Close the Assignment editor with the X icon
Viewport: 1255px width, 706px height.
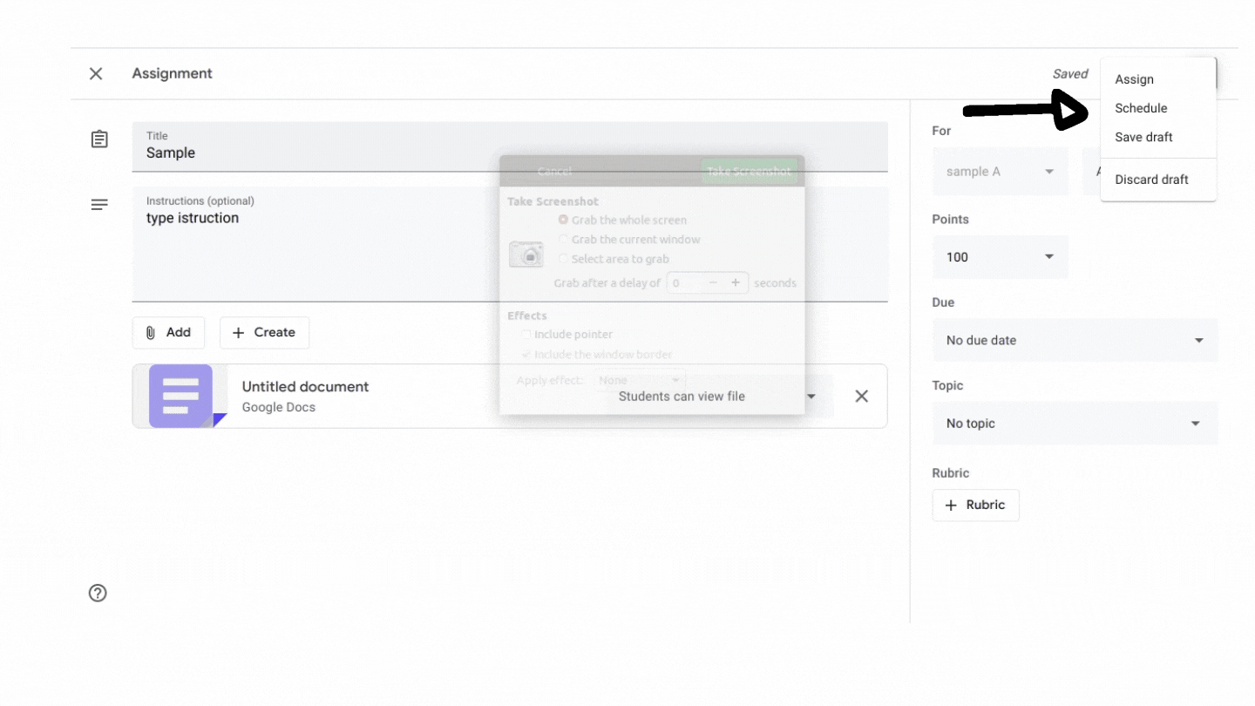coord(96,74)
